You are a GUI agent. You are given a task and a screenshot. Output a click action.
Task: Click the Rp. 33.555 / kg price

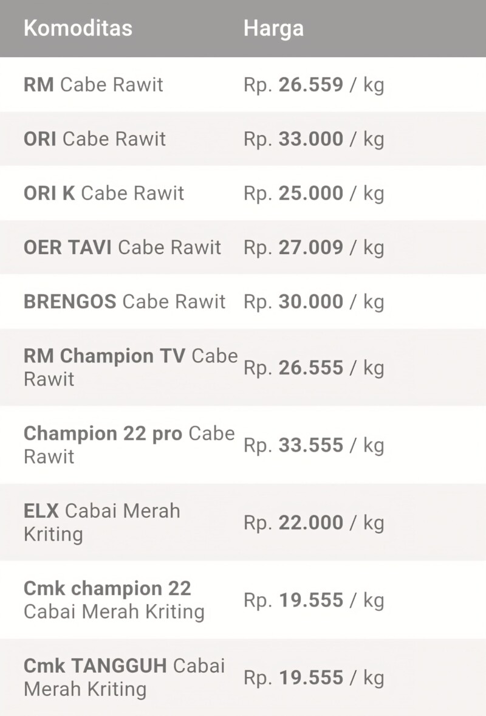[314, 446]
